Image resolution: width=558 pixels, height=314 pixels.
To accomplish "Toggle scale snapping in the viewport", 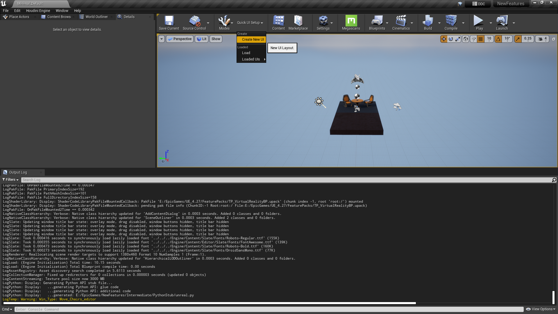I will [x=518, y=39].
